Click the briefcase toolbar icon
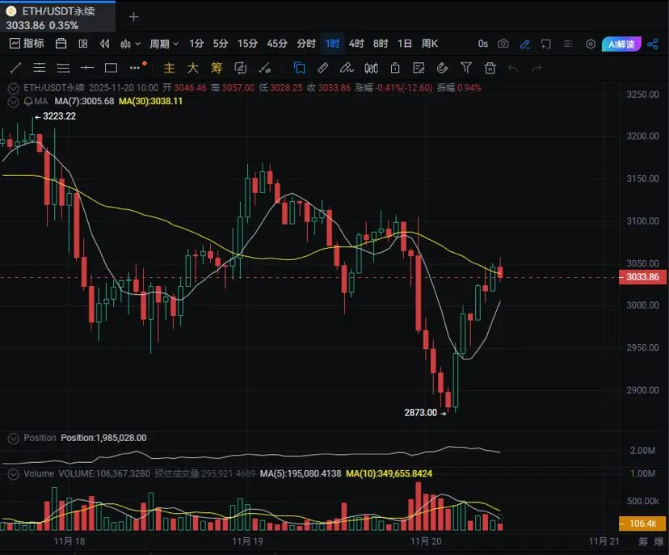 pyautogui.click(x=61, y=44)
